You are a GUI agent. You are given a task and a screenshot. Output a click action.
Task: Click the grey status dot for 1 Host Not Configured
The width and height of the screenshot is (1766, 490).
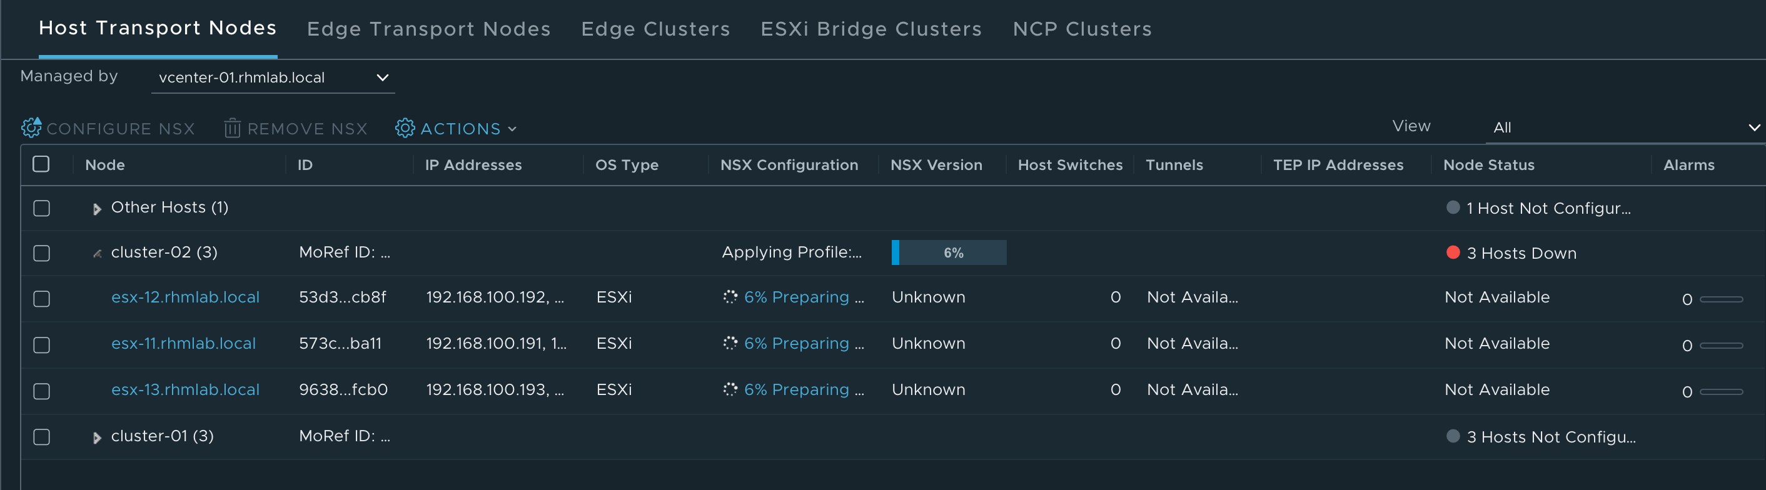[x=1453, y=207]
